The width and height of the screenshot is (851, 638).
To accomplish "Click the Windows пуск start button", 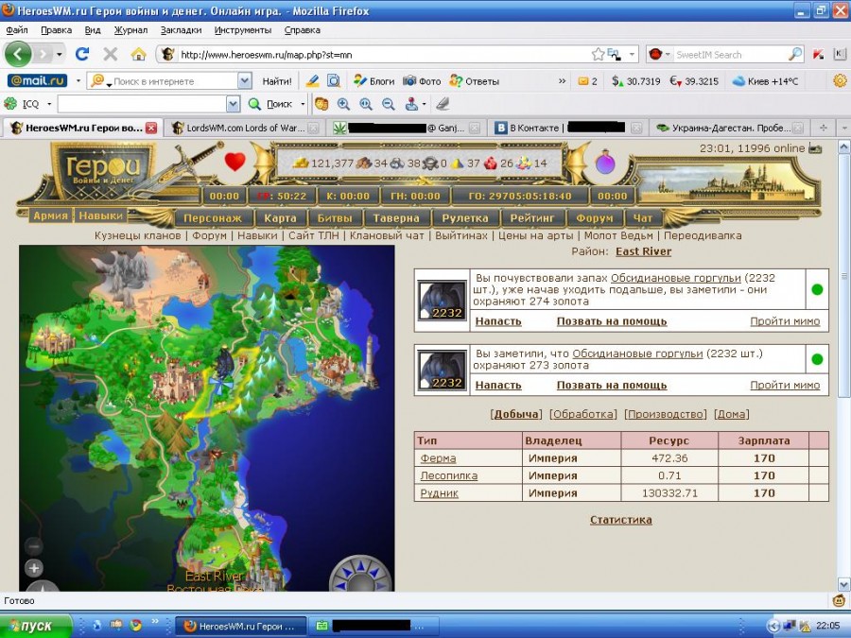I will click(x=37, y=626).
